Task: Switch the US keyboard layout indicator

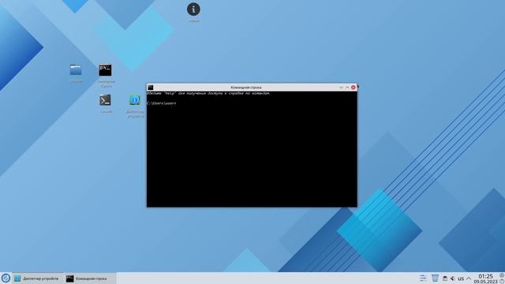Action: (x=461, y=278)
